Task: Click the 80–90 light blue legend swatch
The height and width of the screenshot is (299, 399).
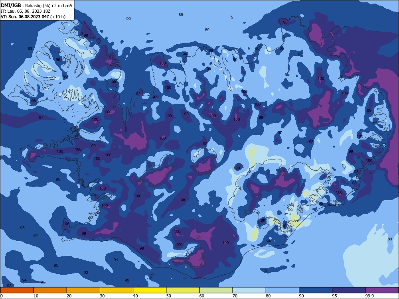Action: [x=282, y=290]
